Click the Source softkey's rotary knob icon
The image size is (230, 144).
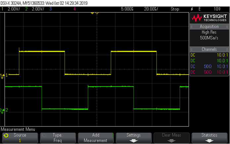(6, 135)
